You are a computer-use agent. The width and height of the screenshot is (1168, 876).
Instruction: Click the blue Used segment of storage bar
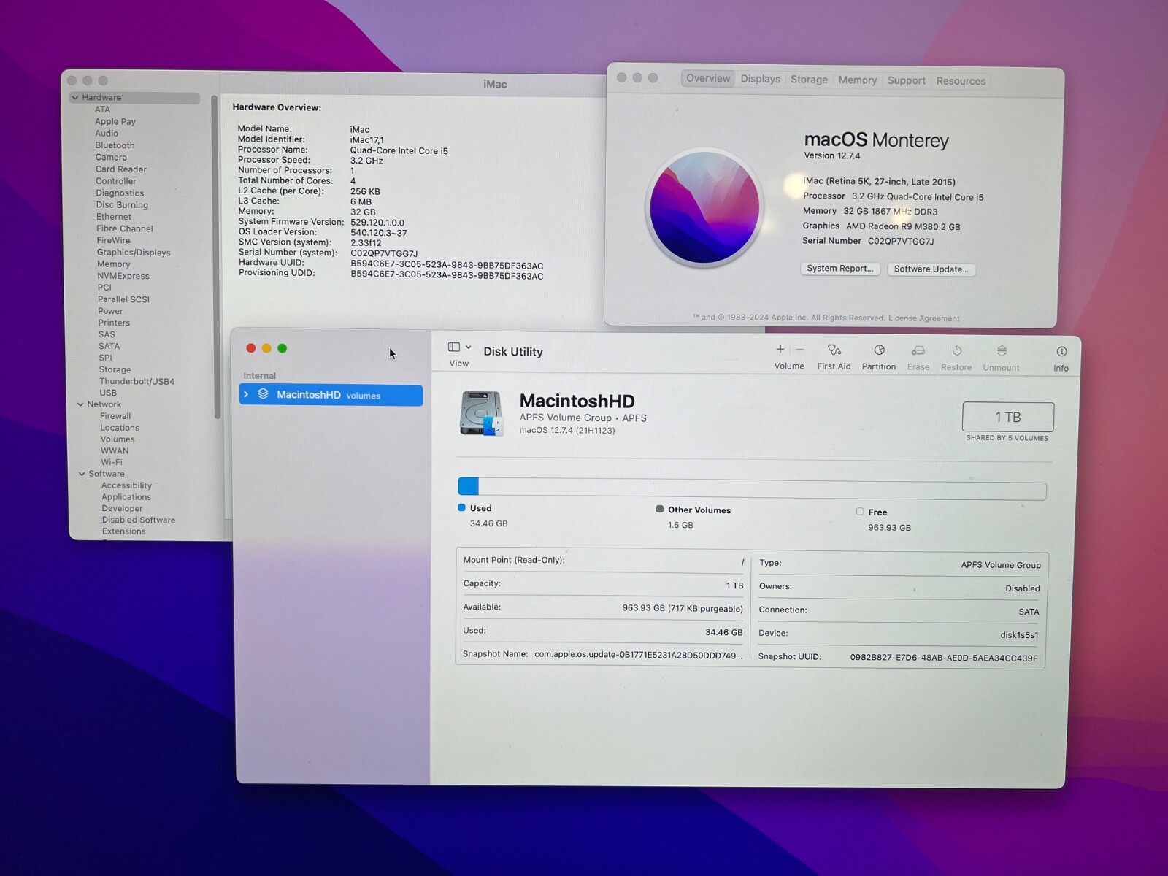pyautogui.click(x=468, y=486)
